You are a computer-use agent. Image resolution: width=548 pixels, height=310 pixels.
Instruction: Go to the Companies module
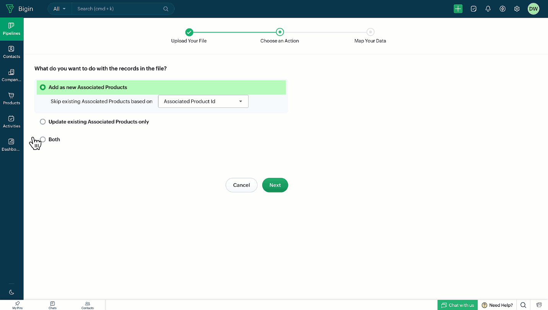[x=11, y=75]
